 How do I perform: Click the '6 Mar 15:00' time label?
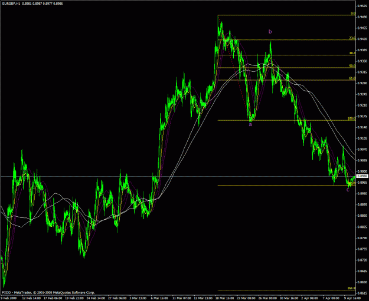159,298
